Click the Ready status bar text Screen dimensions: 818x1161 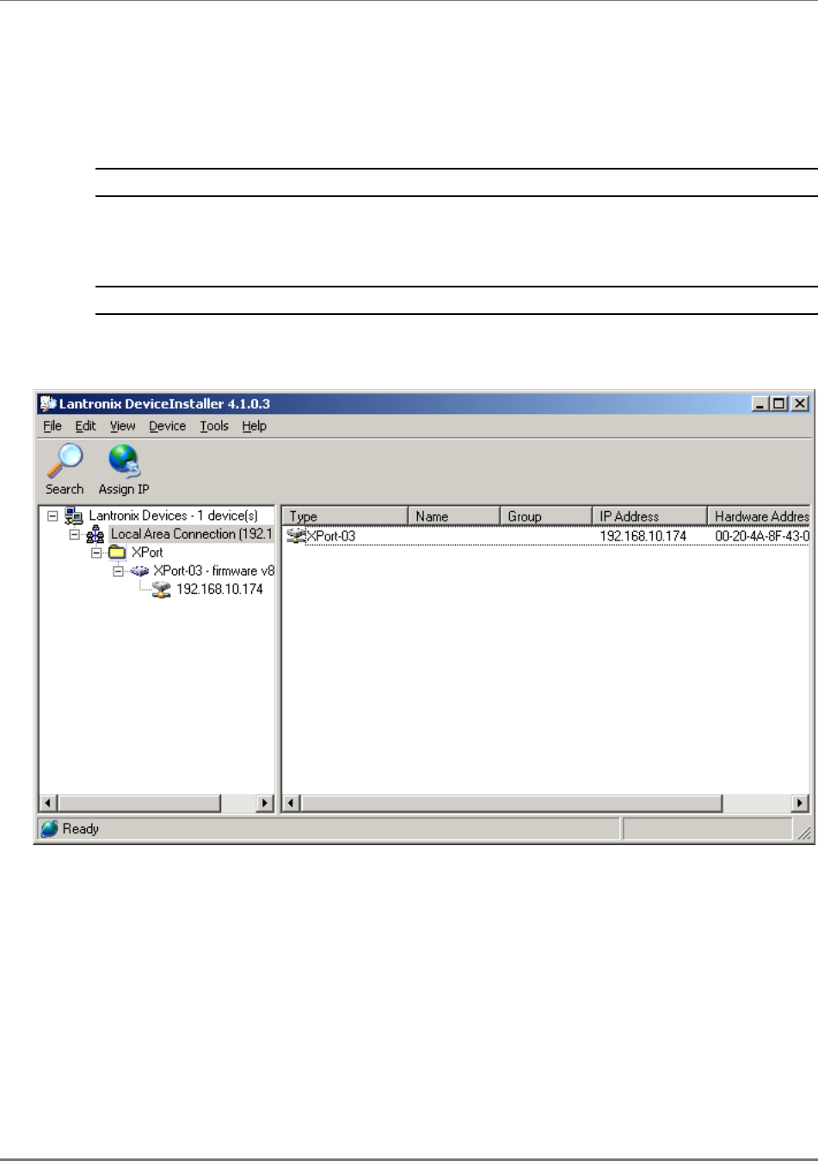pyautogui.click(x=81, y=829)
